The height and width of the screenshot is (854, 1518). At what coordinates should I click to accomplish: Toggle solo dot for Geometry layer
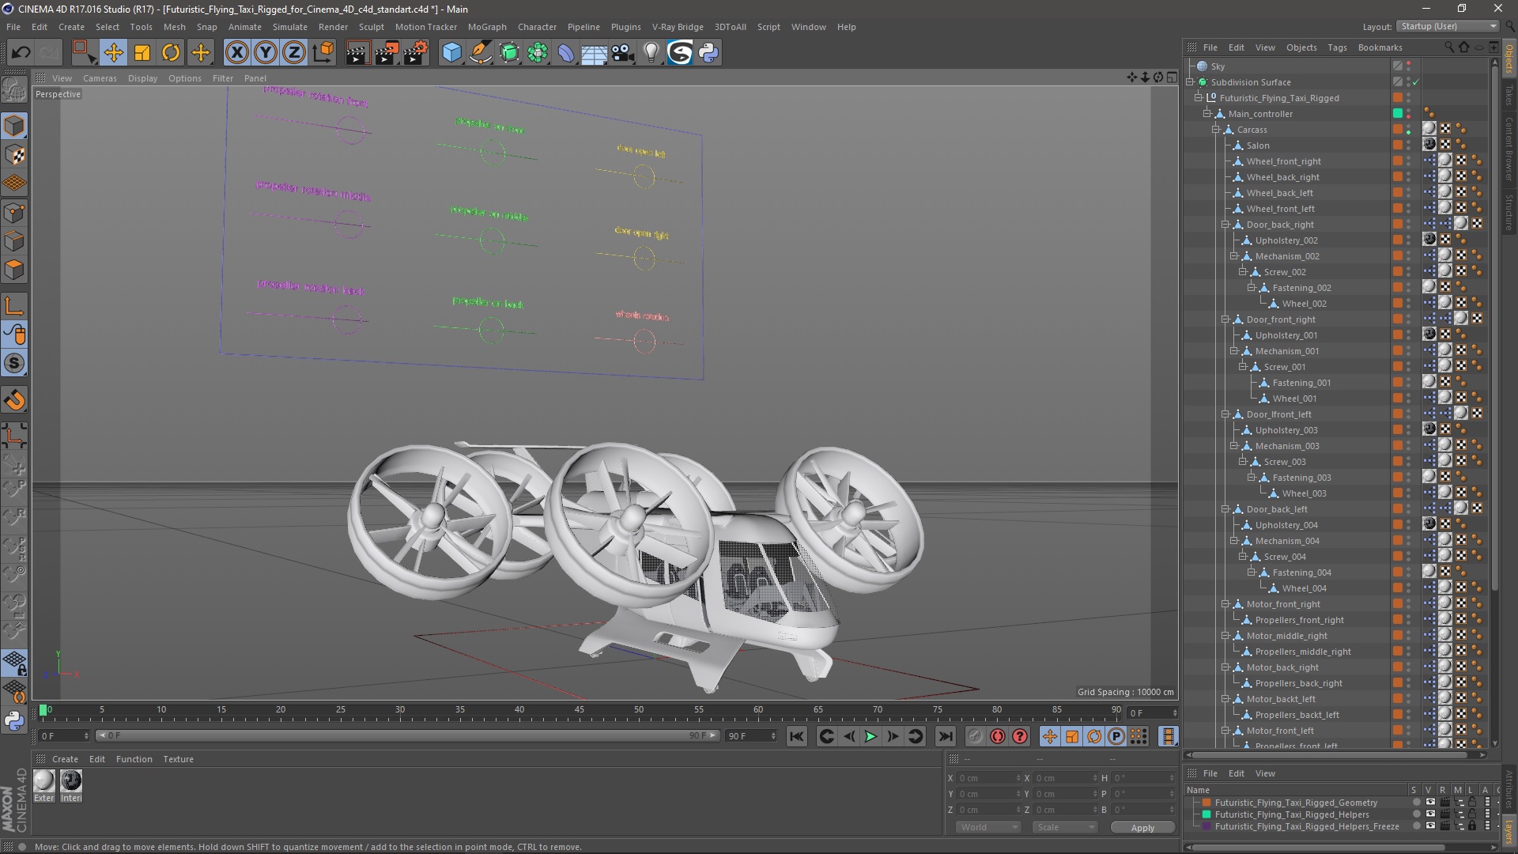(x=1416, y=803)
